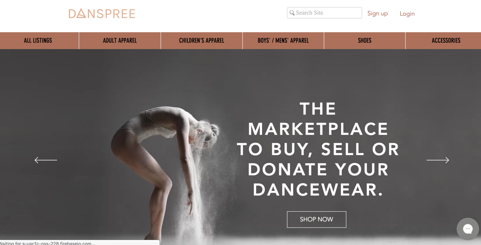Screen dimensions: 481x245
Task: Open the Login link
Action: coord(407,14)
